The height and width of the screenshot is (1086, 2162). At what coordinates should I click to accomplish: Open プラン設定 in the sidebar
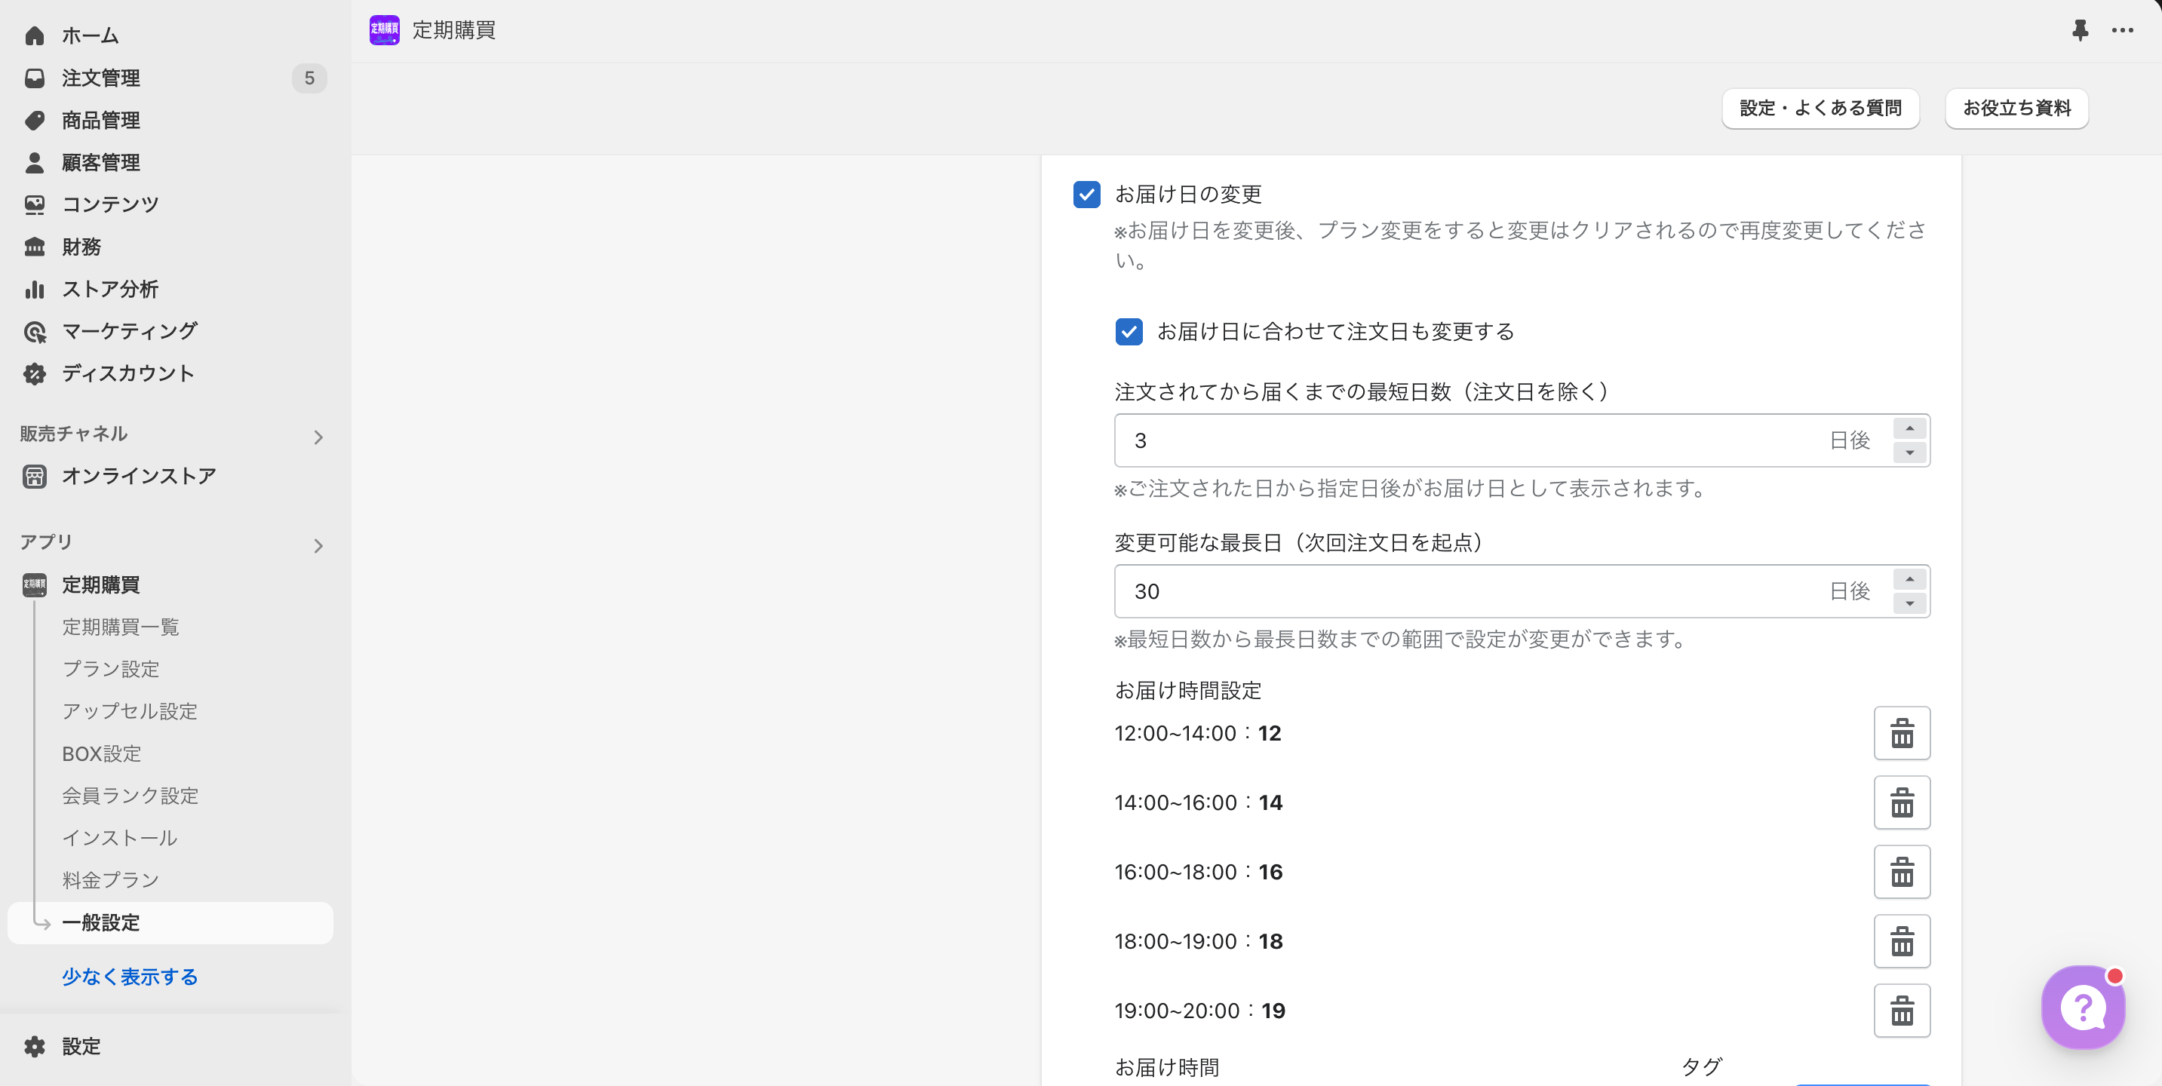coord(111,669)
